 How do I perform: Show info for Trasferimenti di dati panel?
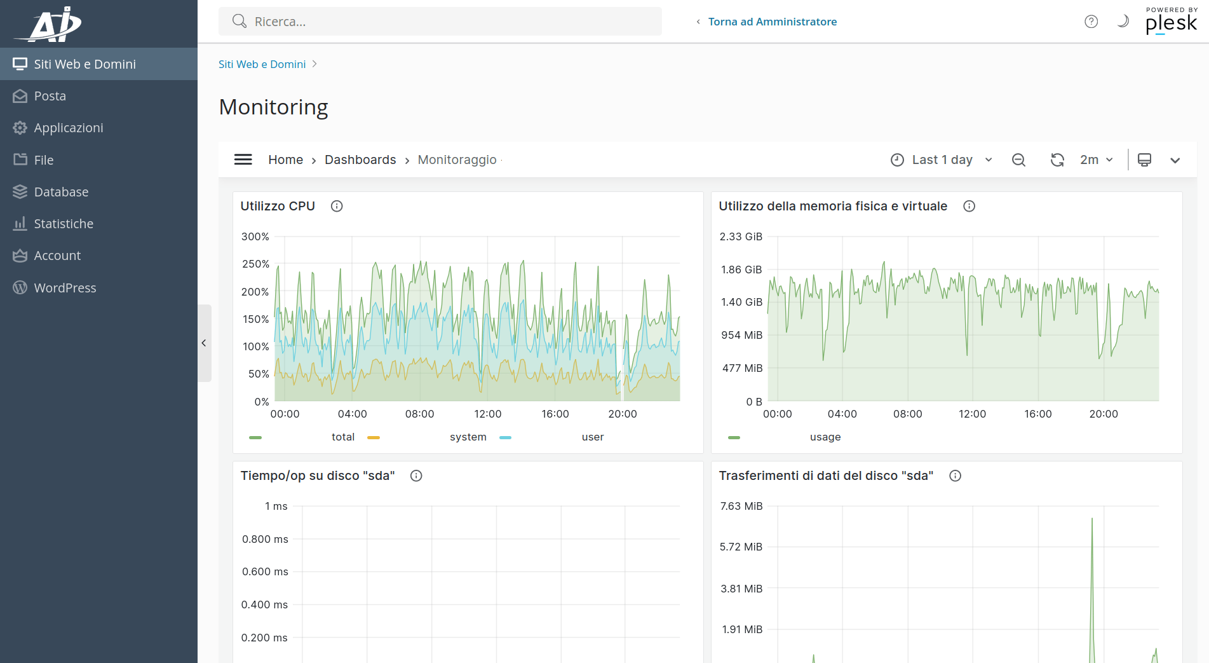point(955,475)
